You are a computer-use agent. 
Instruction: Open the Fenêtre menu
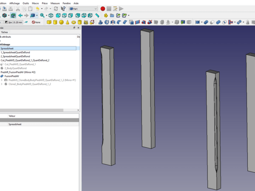pos(67,3)
